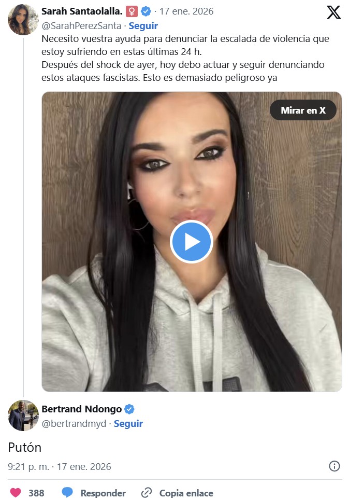Click the 388 likes count
The height and width of the screenshot is (499, 349).
pyautogui.click(x=36, y=493)
